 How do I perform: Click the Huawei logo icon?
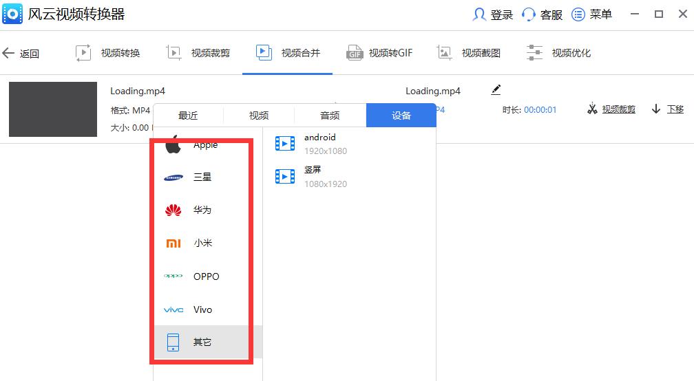(173, 210)
